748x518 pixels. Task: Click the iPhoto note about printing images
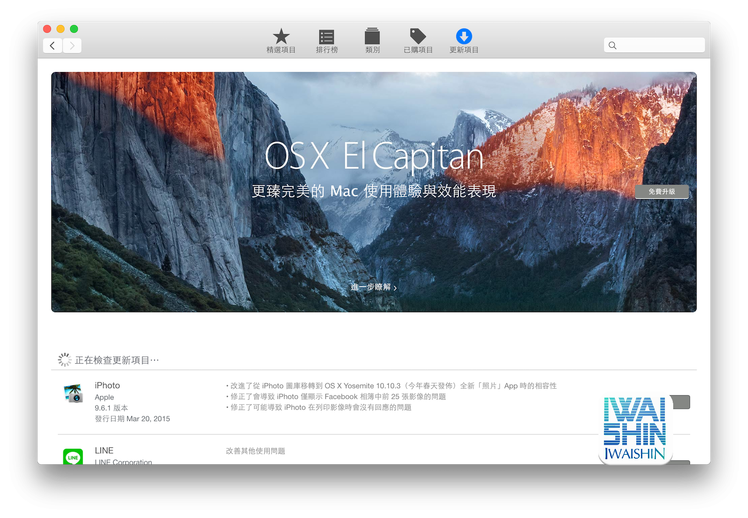pyautogui.click(x=319, y=407)
